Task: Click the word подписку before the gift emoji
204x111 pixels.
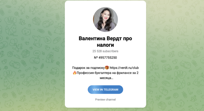Action: [97, 68]
